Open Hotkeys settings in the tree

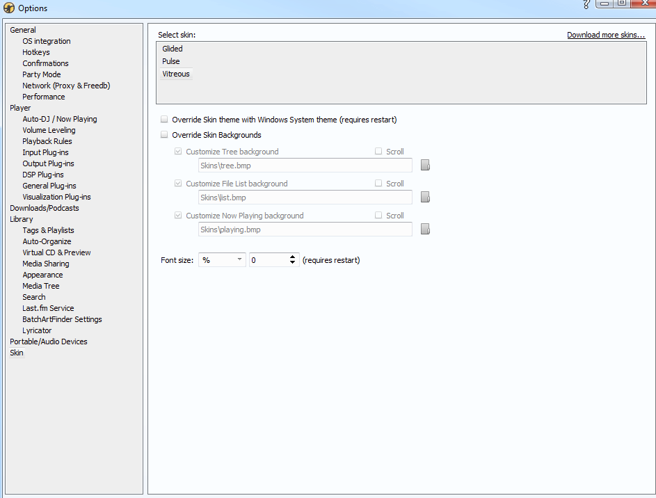[x=36, y=52]
